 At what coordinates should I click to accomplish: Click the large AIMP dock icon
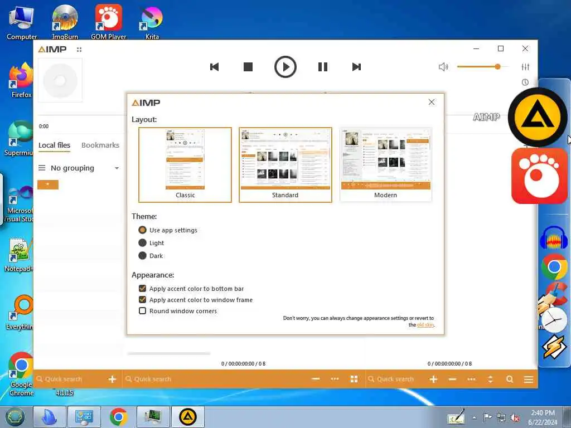[538, 117]
